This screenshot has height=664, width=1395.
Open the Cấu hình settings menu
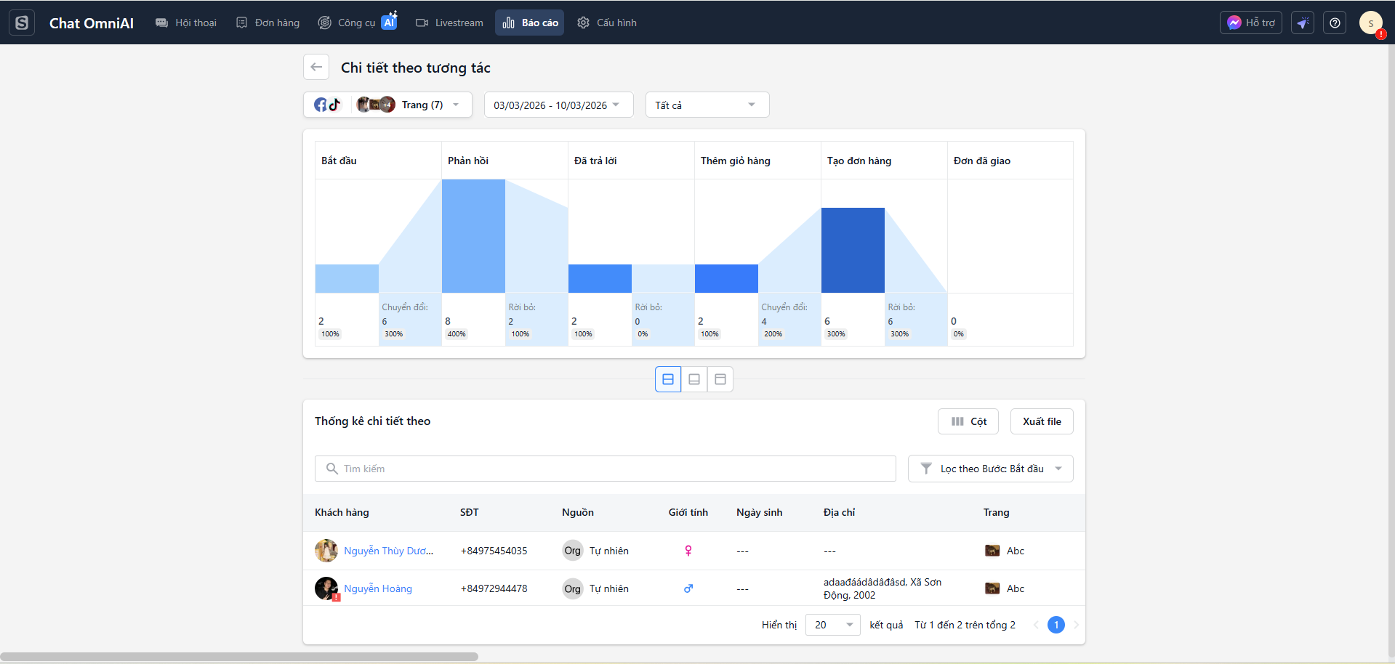(x=607, y=23)
